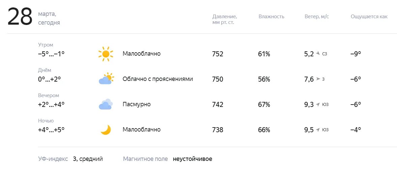Viewport: 397px width, 169px height.
Task: Click the Ветер, м/с column header
Action: [317, 17]
